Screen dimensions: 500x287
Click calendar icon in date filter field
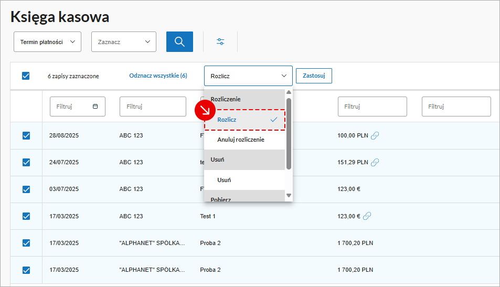coord(95,107)
